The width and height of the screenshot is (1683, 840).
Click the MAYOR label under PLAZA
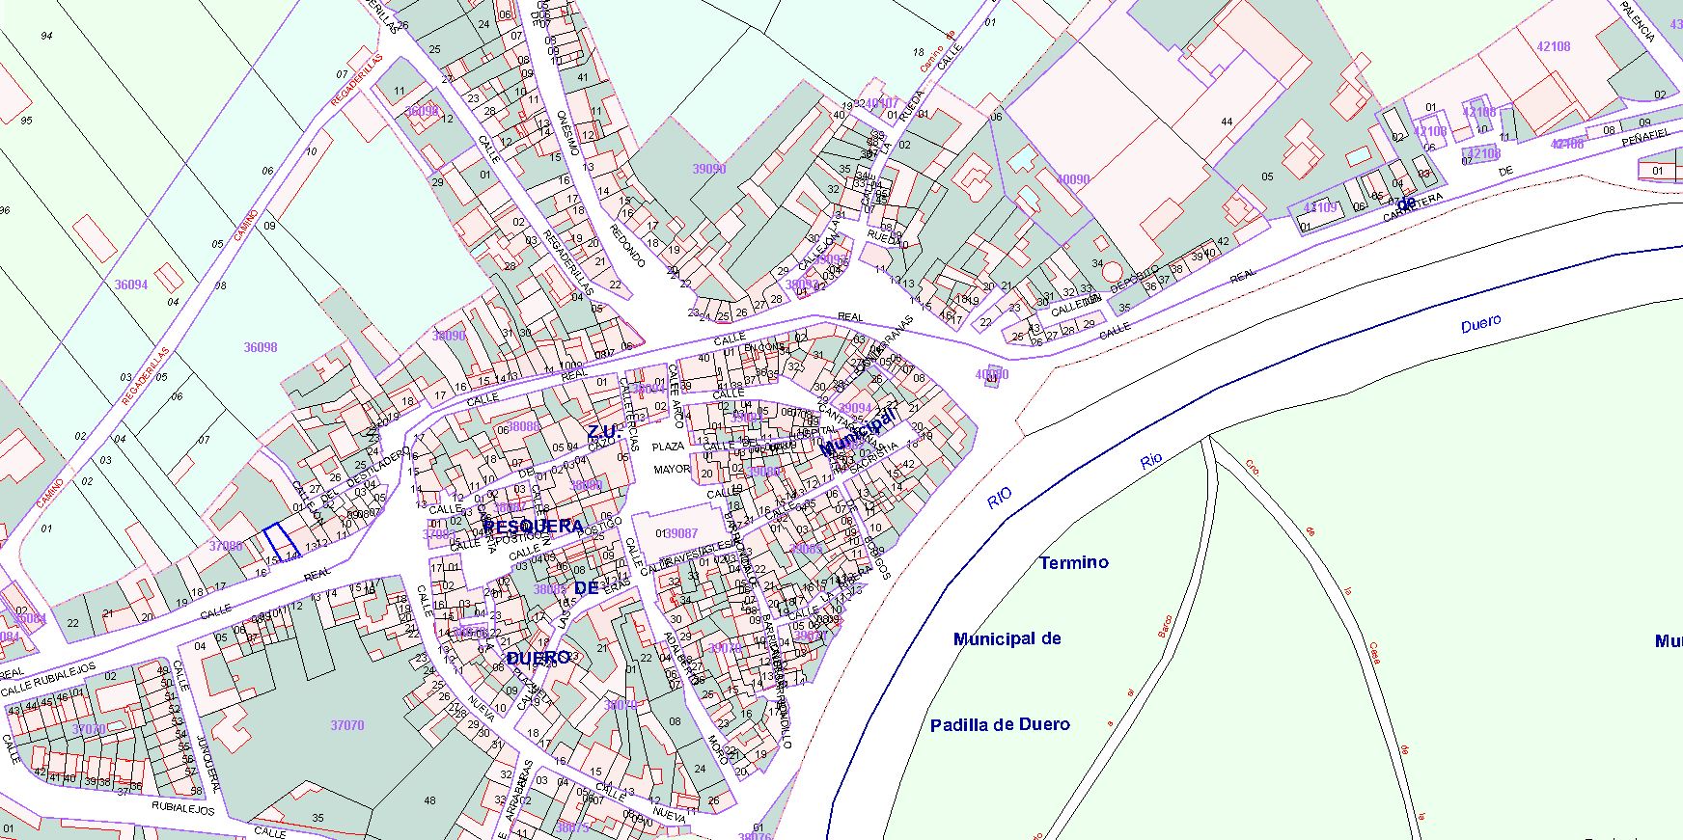pyautogui.click(x=672, y=470)
